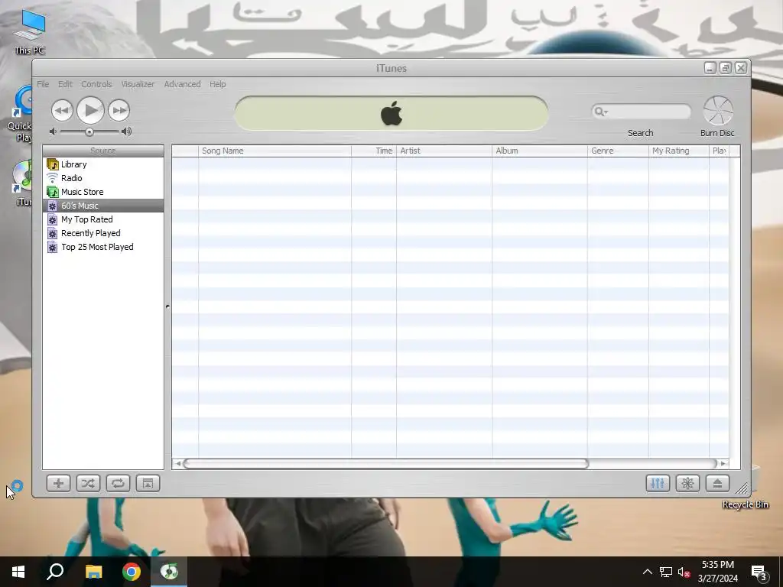Sort by the Artist column header
The image size is (783, 587).
(444, 151)
